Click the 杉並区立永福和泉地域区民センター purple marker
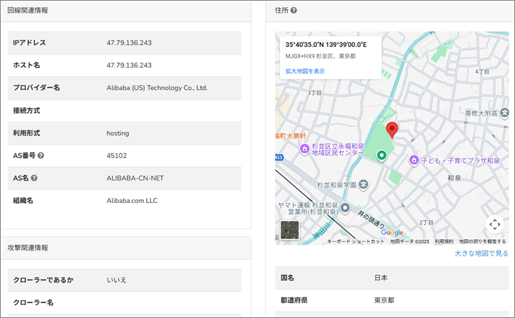 pyautogui.click(x=304, y=149)
